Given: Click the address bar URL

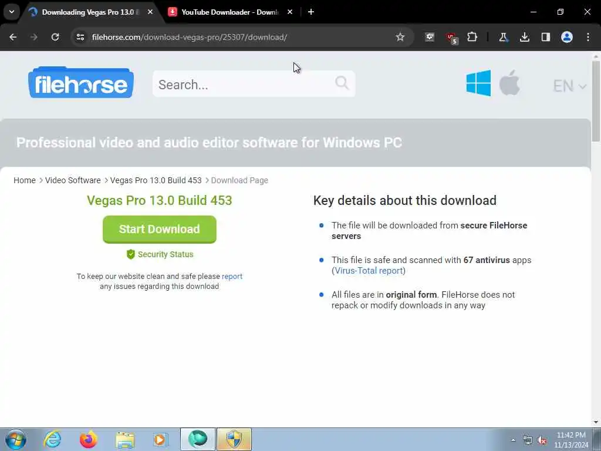Looking at the screenshot, I should pos(190,37).
